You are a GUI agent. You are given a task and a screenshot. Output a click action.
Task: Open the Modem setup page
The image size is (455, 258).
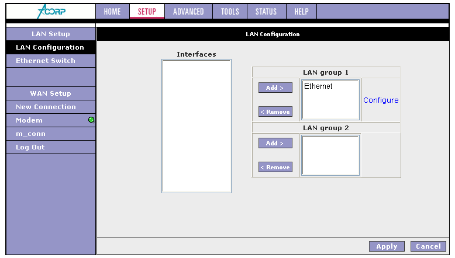pyautogui.click(x=29, y=120)
